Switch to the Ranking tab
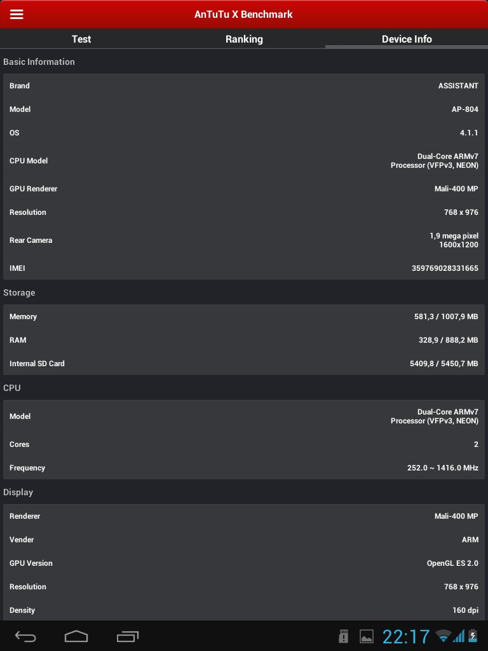Viewport: 488px width, 651px height. pyautogui.click(x=244, y=39)
